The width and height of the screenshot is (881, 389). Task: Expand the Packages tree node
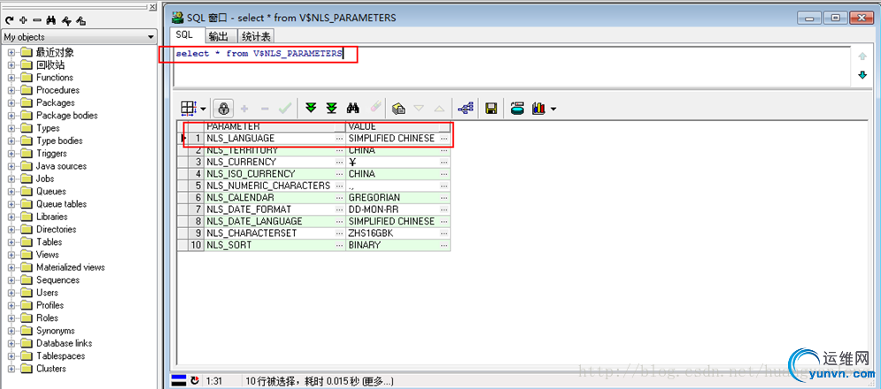tap(12, 103)
